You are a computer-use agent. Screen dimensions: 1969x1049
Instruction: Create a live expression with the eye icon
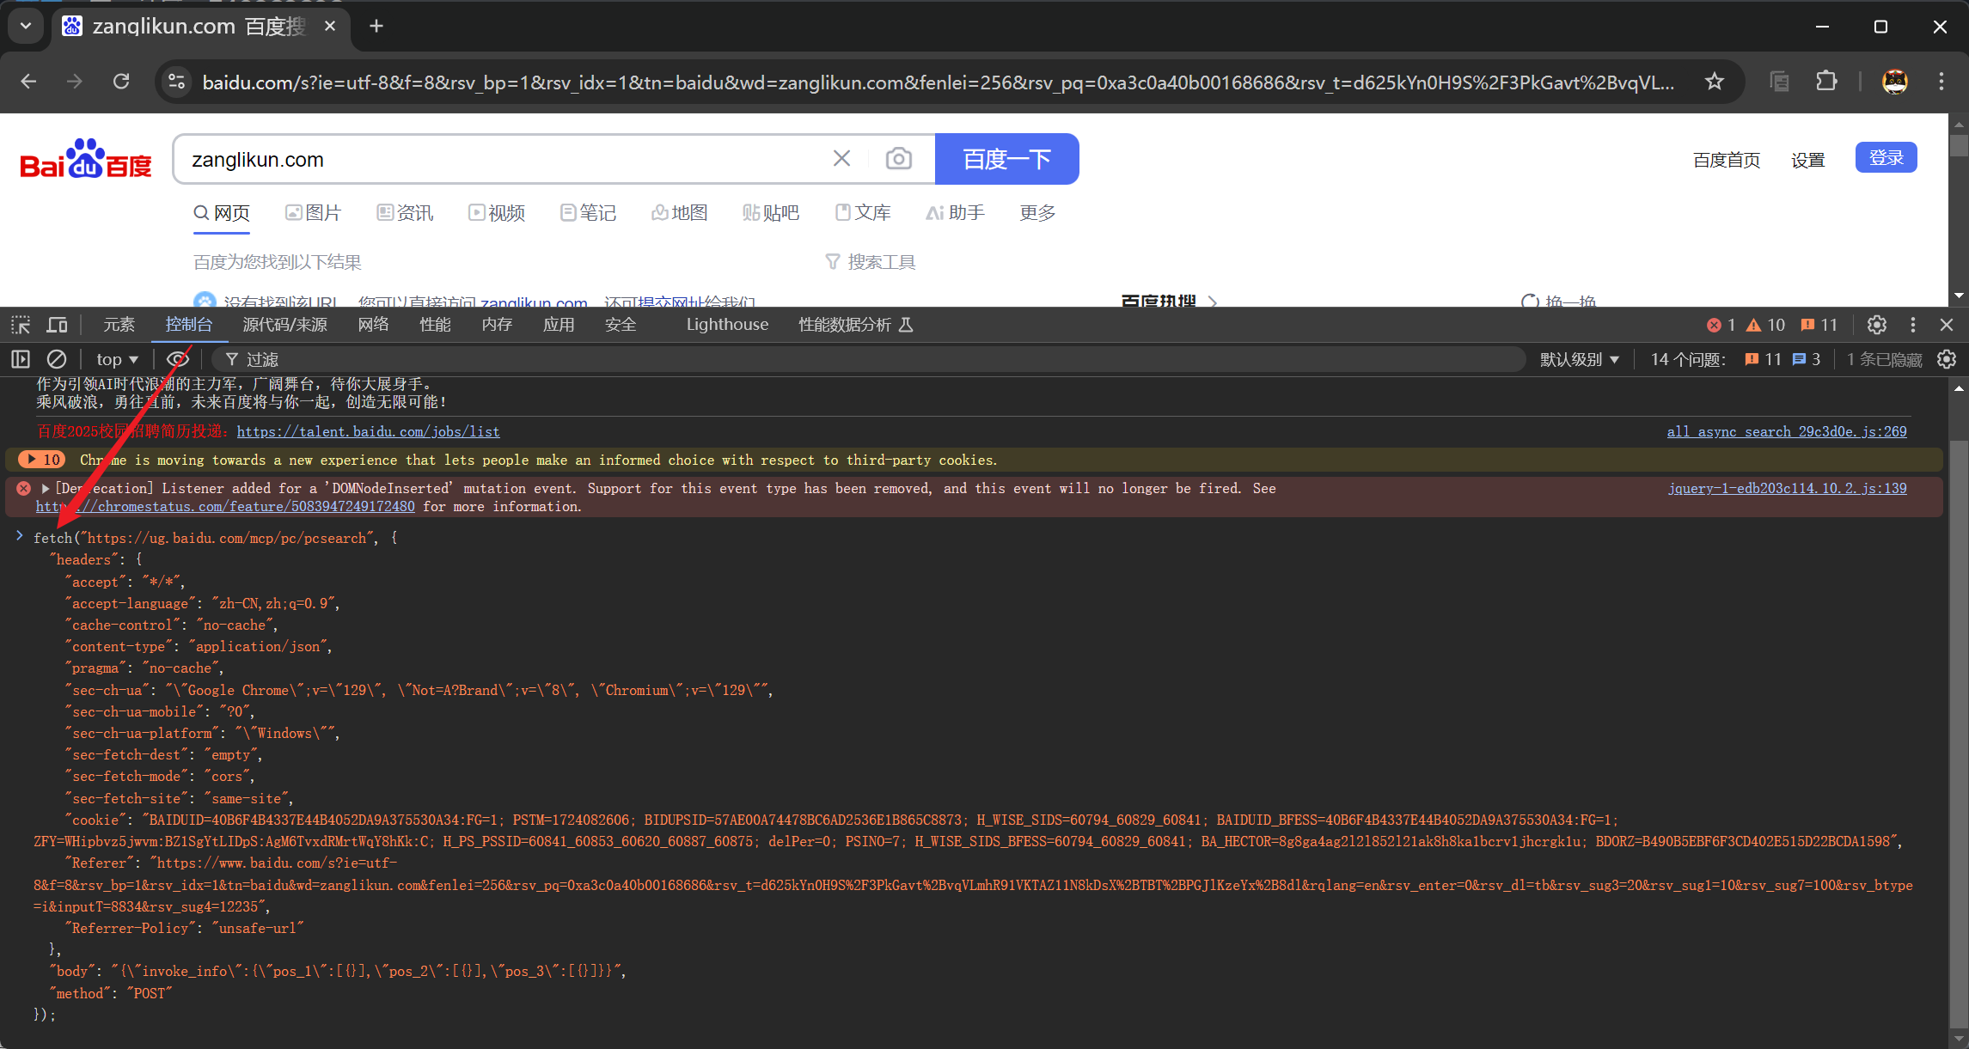tap(178, 359)
